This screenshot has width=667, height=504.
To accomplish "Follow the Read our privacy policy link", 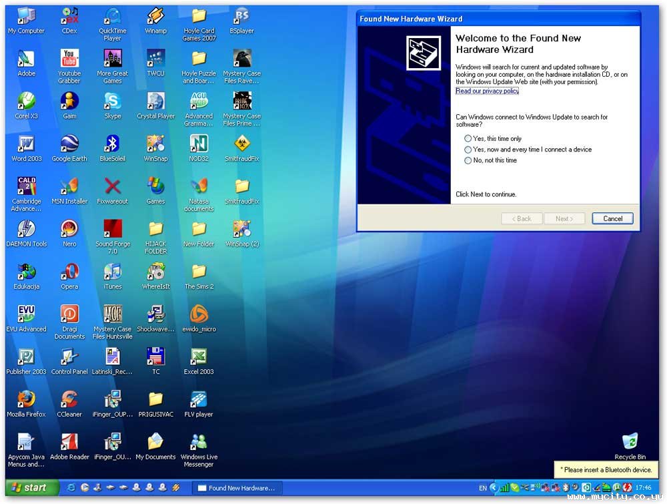I will pos(487,91).
